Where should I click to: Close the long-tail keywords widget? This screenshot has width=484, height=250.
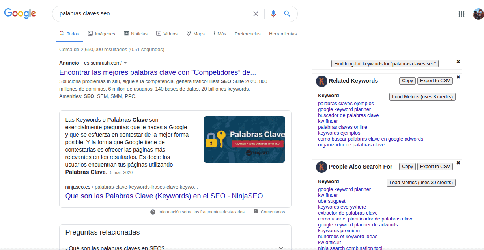[458, 61]
